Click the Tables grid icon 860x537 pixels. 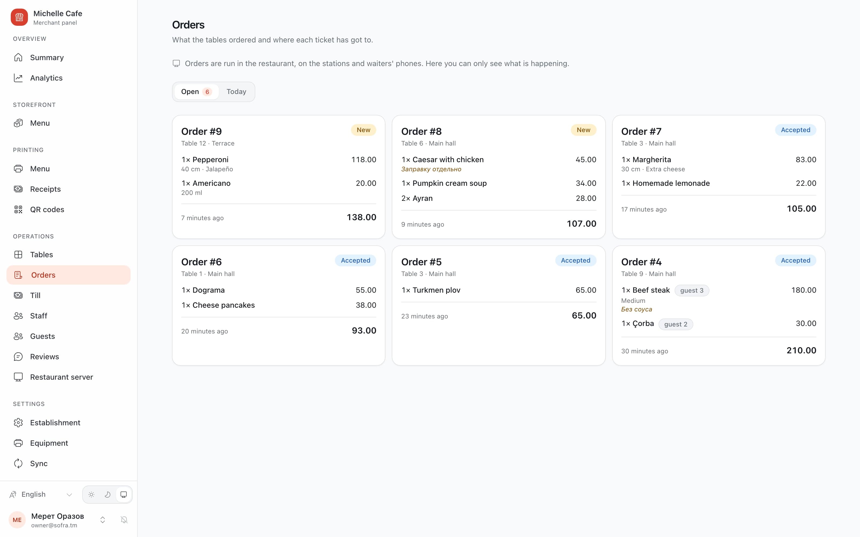[x=18, y=255]
